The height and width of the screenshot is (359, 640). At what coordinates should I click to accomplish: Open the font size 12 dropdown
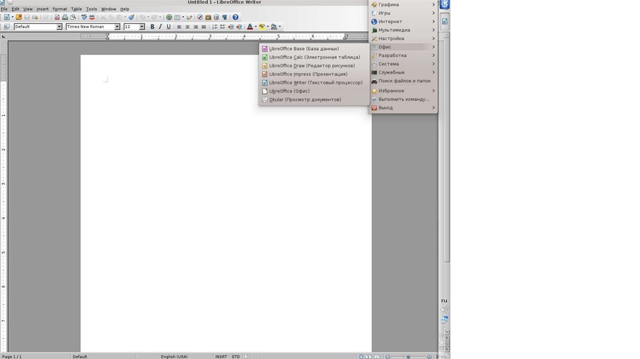tap(142, 26)
